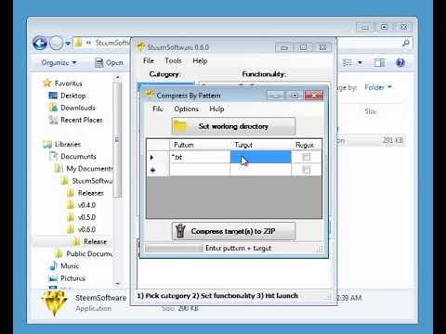
Task: Click SteemSoftware diamond icon in details pane
Action: (x=54, y=303)
